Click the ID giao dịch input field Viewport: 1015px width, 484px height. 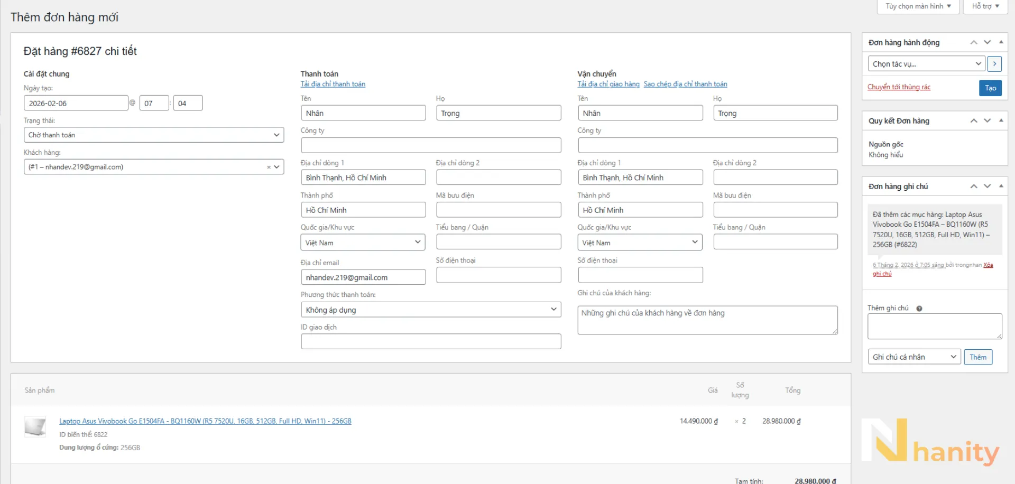431,341
